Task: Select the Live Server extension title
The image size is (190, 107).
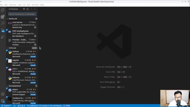Action: [x=17, y=22]
